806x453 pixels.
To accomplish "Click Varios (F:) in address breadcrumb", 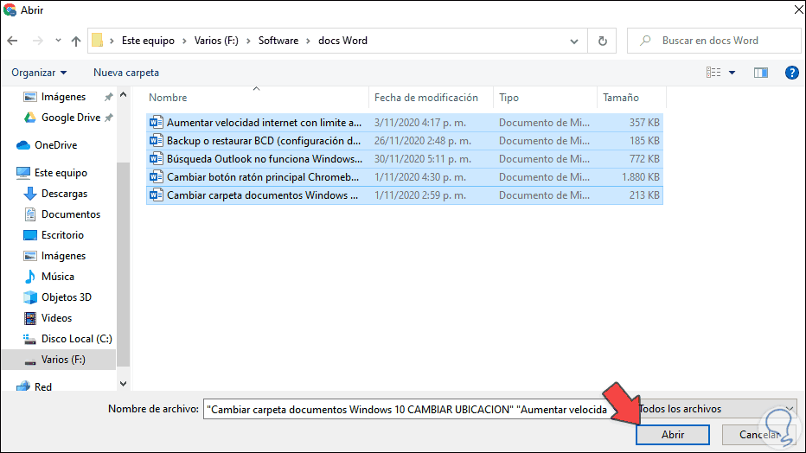I will (x=216, y=41).
